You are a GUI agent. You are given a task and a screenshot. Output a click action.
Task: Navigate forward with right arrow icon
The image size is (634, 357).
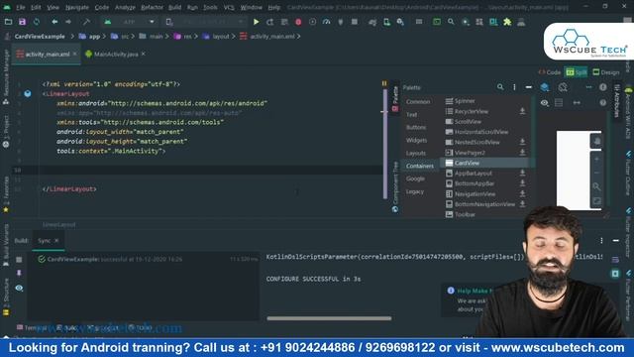point(68,22)
